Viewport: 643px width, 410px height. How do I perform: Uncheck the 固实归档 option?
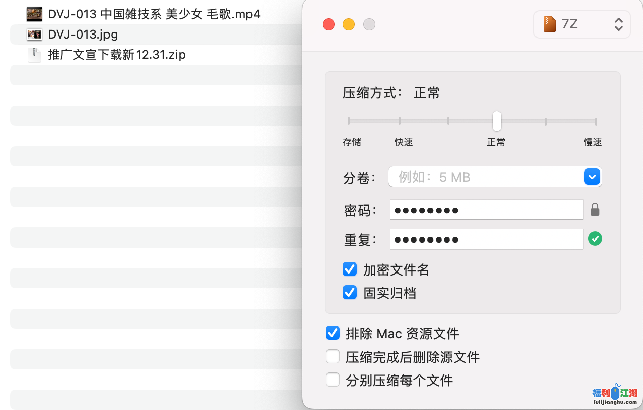[350, 292]
